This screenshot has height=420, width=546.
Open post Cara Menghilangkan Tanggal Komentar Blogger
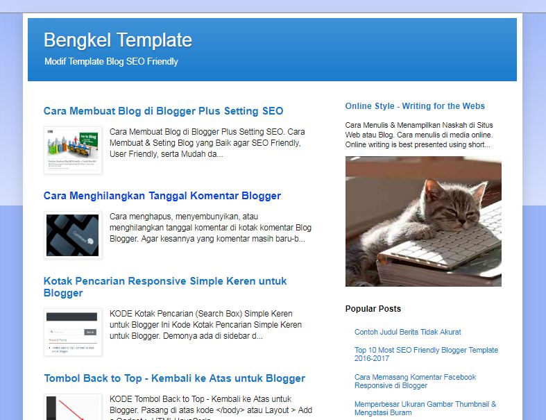pos(162,196)
